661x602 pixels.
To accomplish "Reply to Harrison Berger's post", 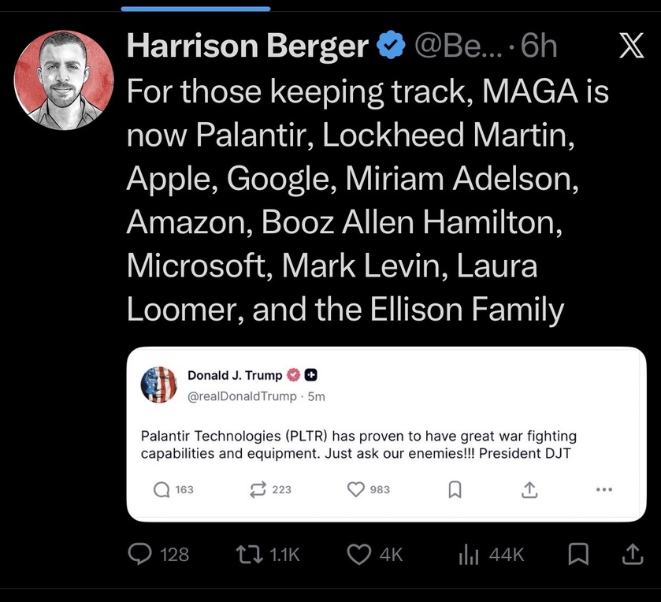I will 140,554.
